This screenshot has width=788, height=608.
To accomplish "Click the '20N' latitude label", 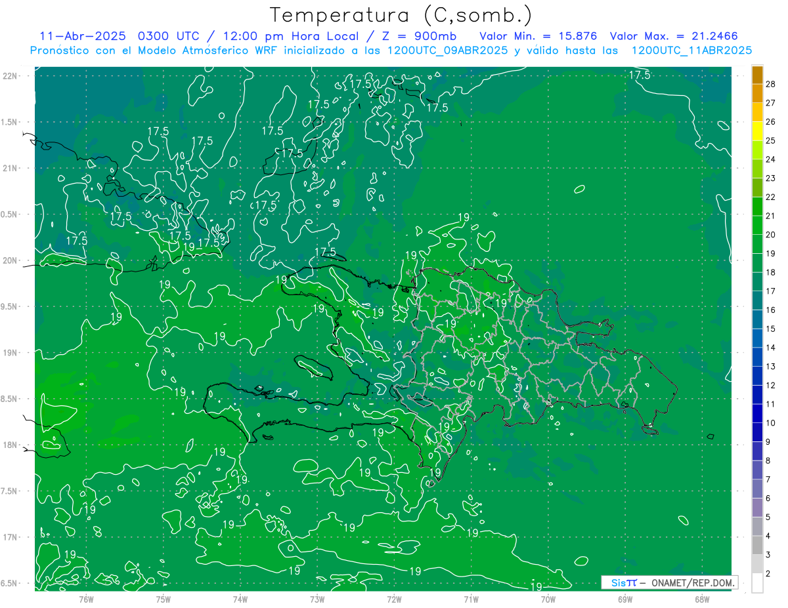I will (11, 260).
